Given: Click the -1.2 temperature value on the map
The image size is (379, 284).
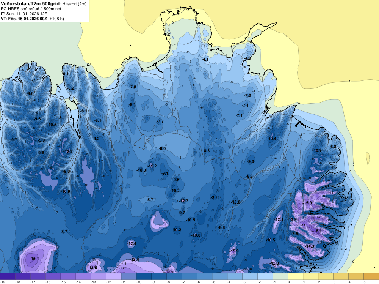Looking at the screenshot, I should click(166, 34).
